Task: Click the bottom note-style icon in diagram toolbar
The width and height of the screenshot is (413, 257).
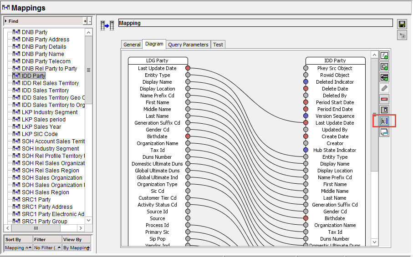Action: 384,132
